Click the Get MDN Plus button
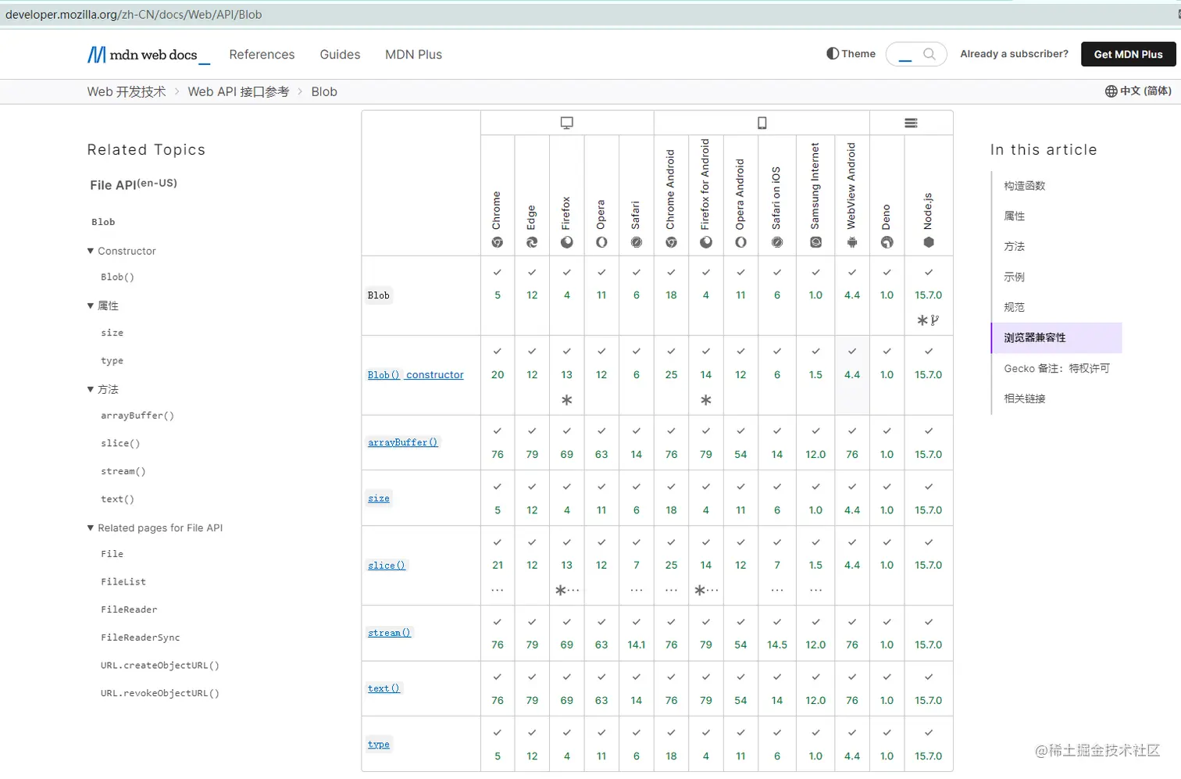 [1129, 54]
